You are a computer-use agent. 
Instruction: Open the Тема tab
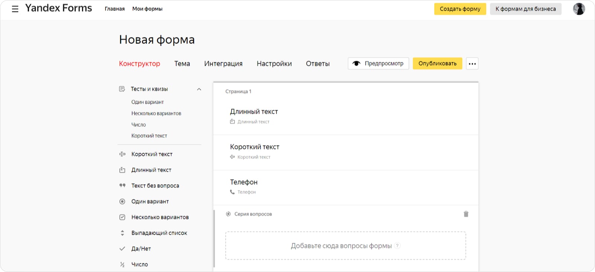point(182,64)
